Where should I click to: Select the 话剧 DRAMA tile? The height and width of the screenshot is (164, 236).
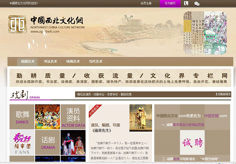48,142
